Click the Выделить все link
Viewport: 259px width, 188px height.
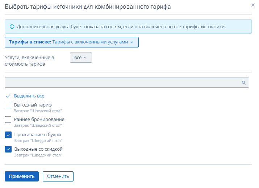(29, 96)
